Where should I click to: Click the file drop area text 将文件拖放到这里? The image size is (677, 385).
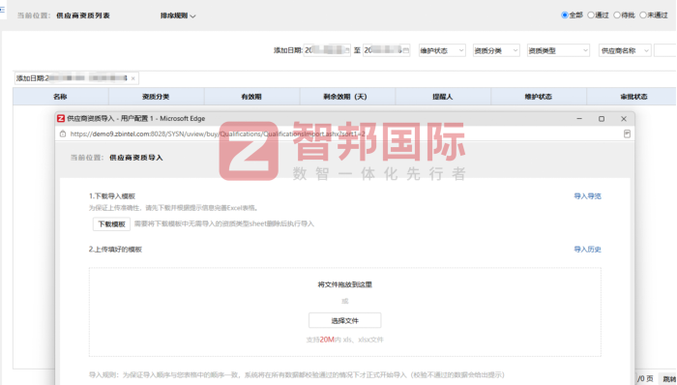344,284
